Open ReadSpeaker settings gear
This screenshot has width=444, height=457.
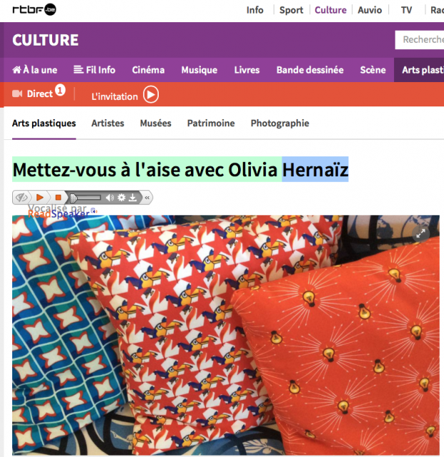click(x=121, y=198)
